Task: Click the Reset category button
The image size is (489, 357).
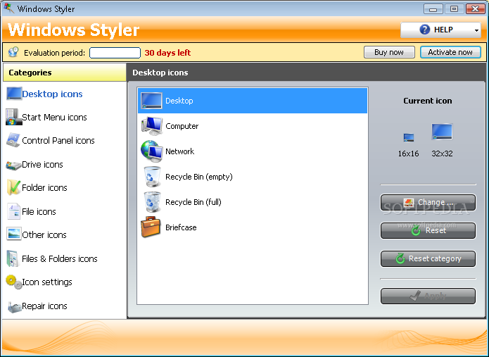Action: click(x=428, y=258)
